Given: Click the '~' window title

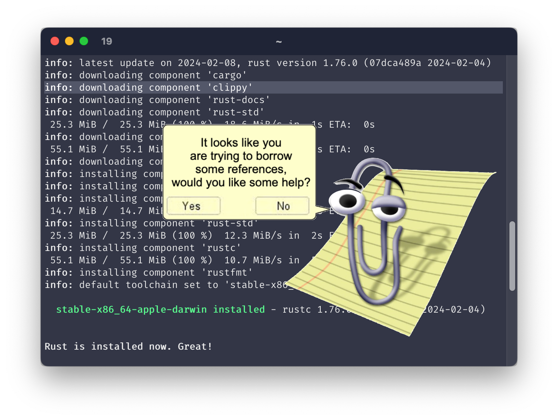Looking at the screenshot, I should [x=279, y=41].
